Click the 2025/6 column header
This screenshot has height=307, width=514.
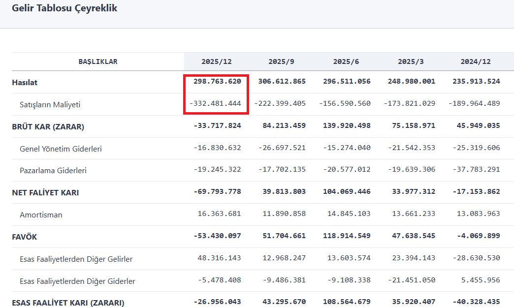[x=346, y=61]
